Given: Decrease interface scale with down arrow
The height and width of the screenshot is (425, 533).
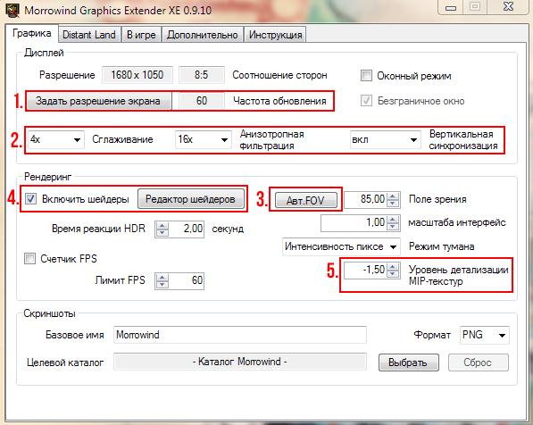Looking at the screenshot, I should pyautogui.click(x=393, y=226).
